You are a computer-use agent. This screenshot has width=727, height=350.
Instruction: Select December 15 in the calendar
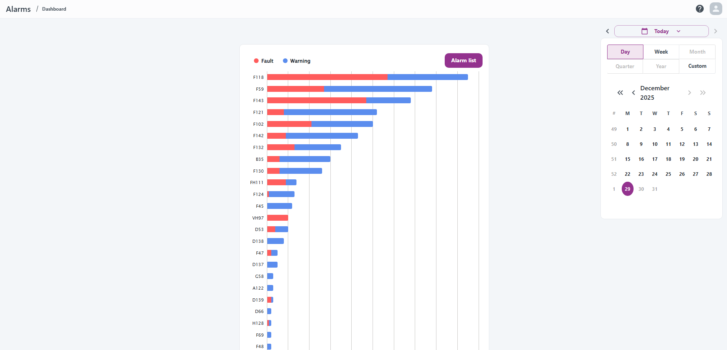[628, 159]
